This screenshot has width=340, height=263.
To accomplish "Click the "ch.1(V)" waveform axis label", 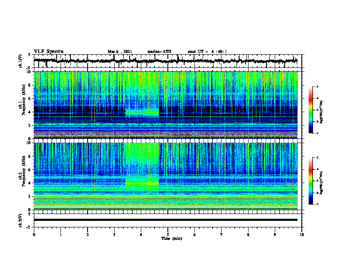I will click(20, 61).
